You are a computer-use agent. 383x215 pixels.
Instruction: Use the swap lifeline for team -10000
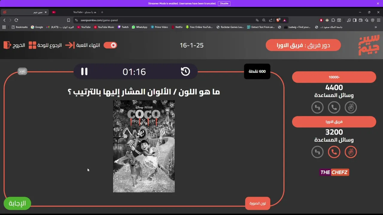(x=317, y=107)
